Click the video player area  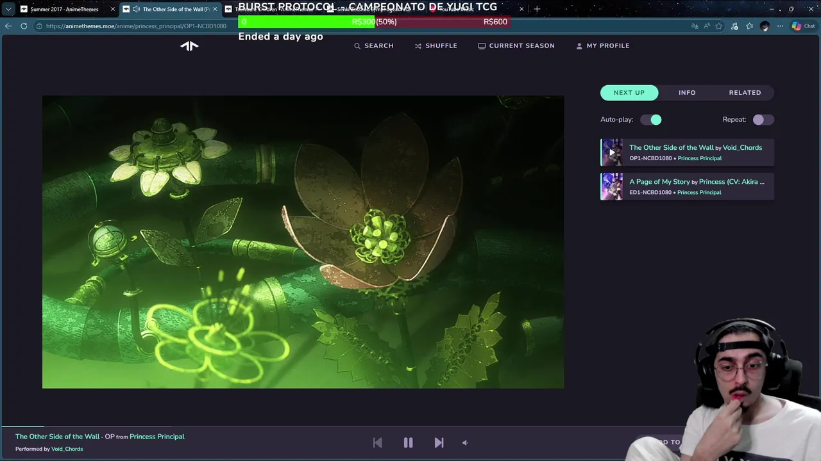[x=303, y=242]
